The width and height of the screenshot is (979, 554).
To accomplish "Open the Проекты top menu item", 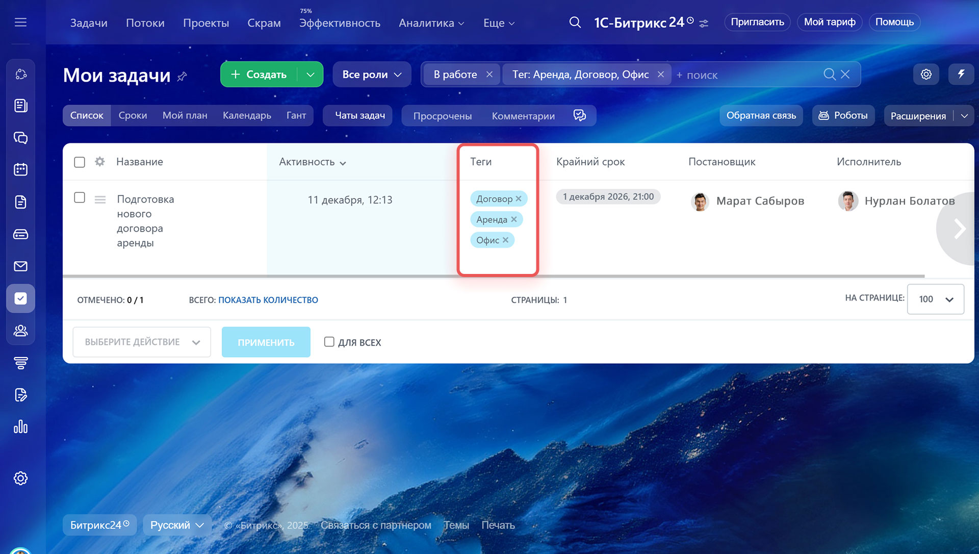I will (x=205, y=23).
